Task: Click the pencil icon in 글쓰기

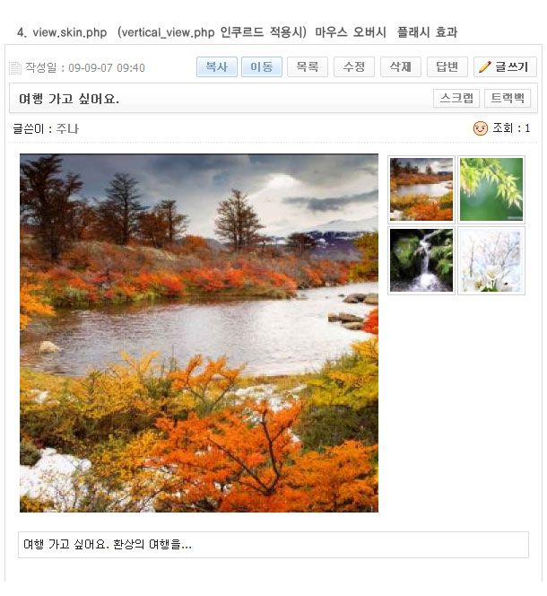Action: [x=485, y=67]
